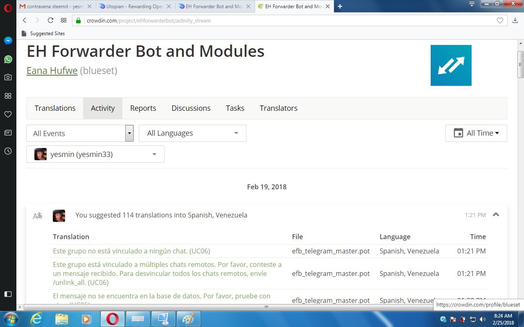The height and width of the screenshot is (327, 524).
Task: Open Paint from the taskbar
Action: [x=188, y=319]
